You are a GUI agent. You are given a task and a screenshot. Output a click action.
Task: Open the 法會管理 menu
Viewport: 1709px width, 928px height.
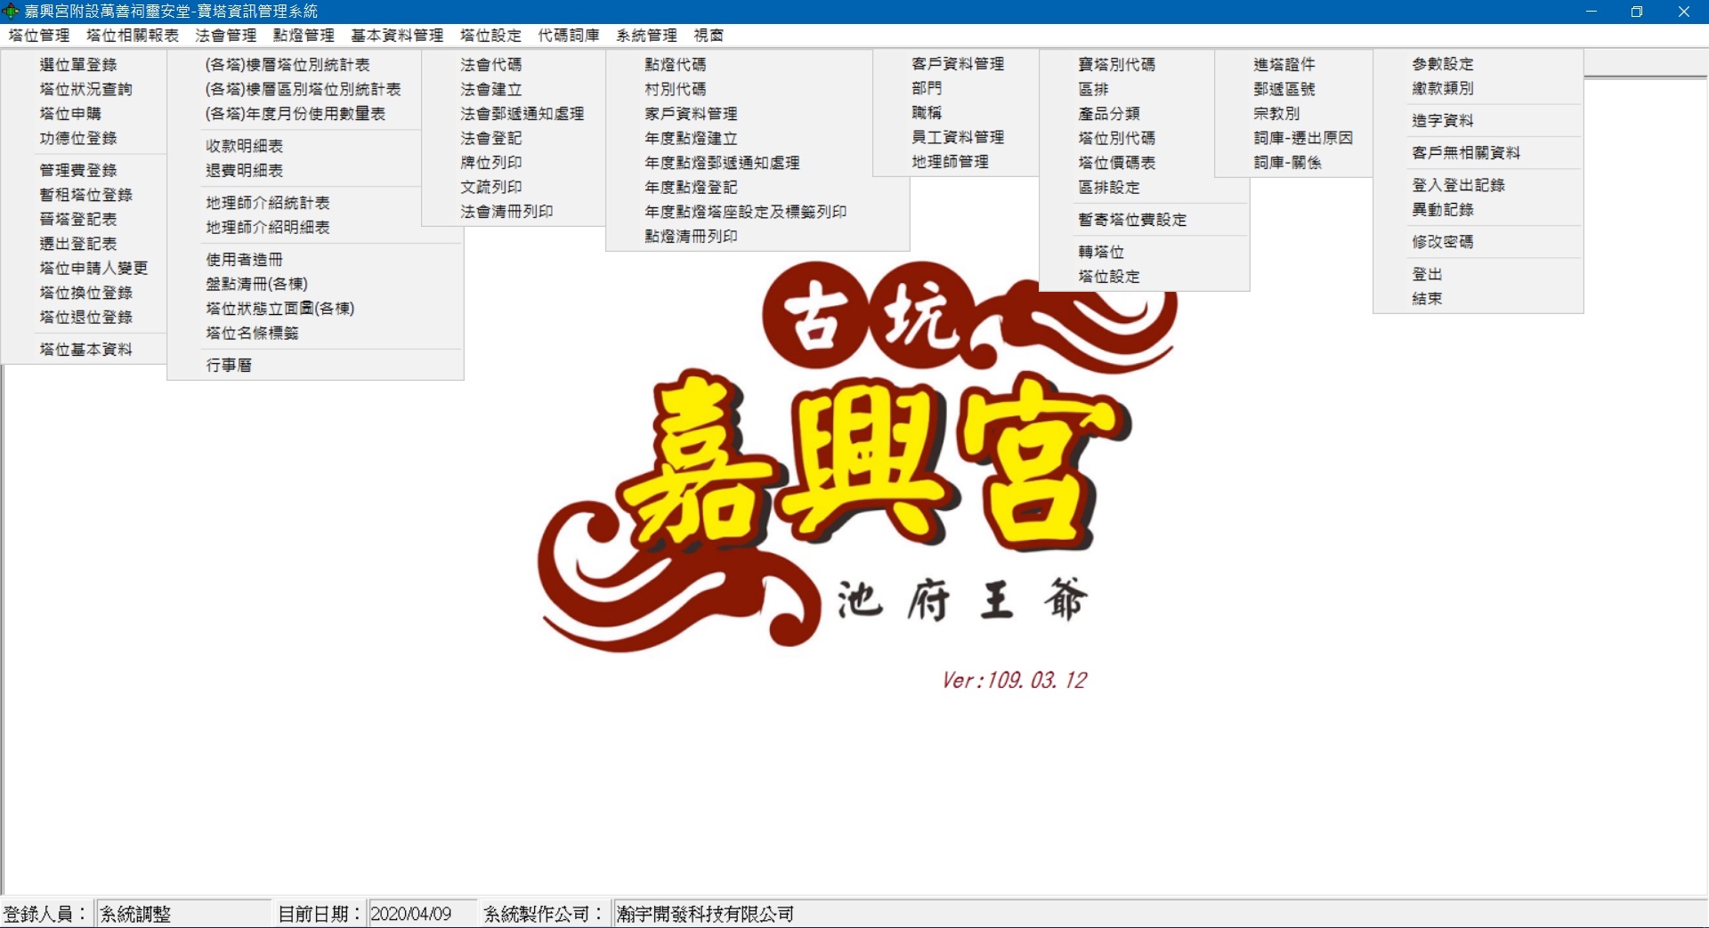pyautogui.click(x=226, y=36)
